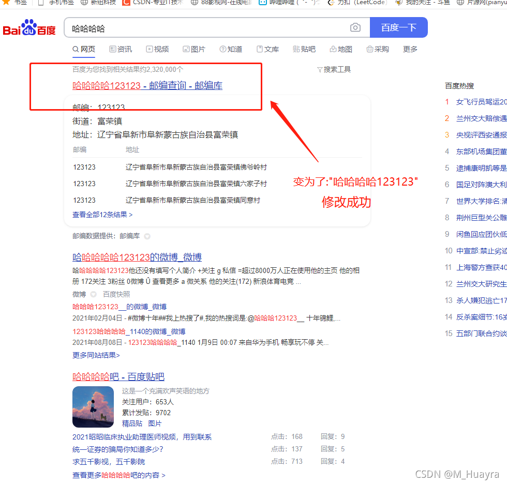Screen dimensions: 507x485
Task: Click 更多同站结果 link
Action: (x=96, y=355)
